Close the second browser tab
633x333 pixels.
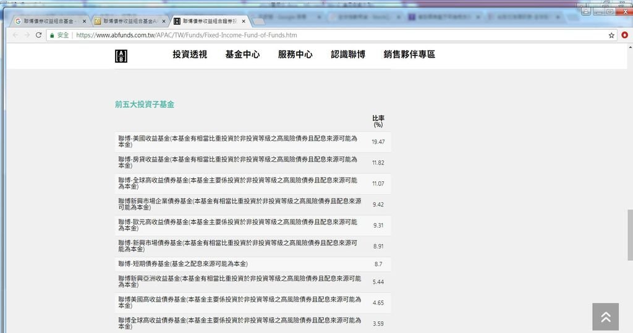click(x=163, y=22)
